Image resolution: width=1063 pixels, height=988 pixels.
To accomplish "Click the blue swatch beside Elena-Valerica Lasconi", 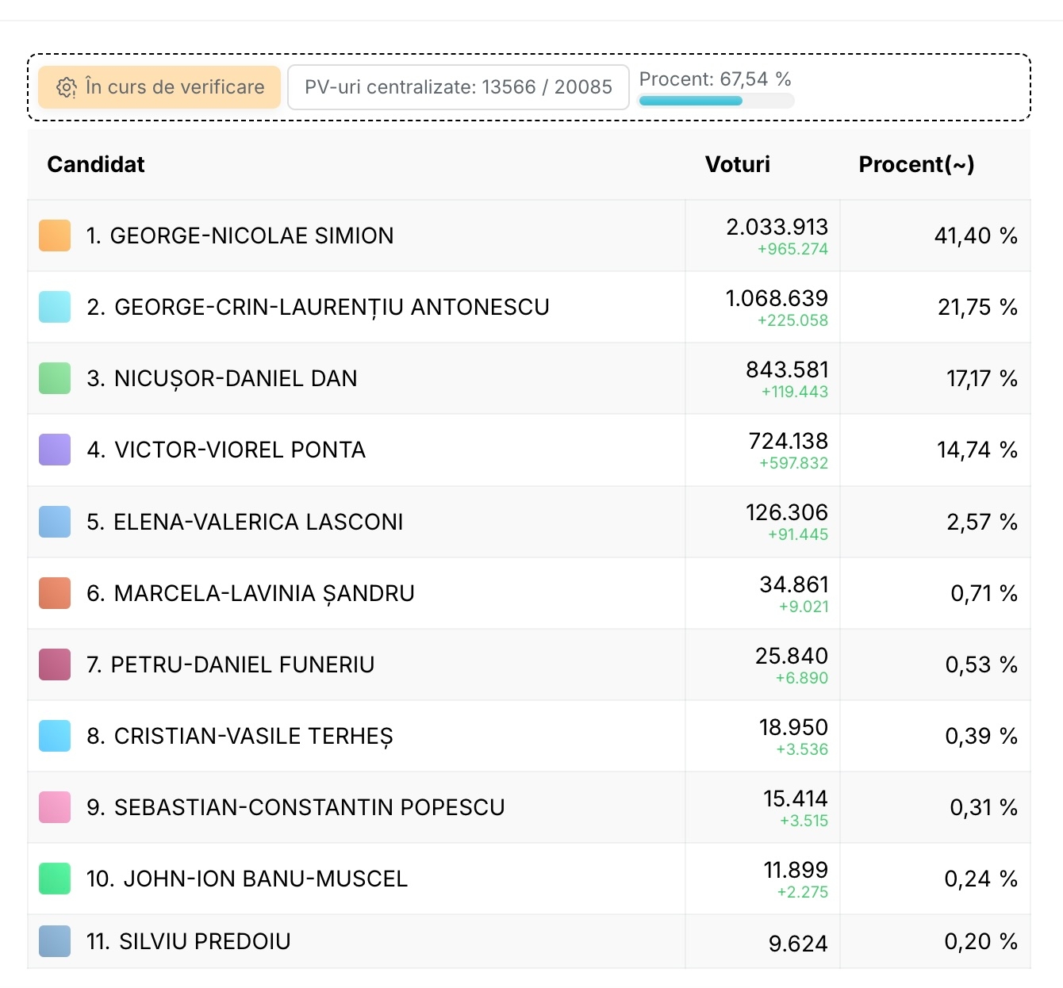I will [x=55, y=522].
